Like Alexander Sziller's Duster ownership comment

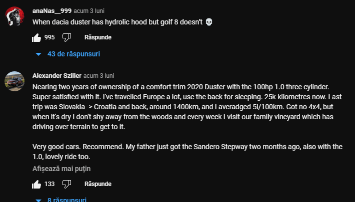36,184
